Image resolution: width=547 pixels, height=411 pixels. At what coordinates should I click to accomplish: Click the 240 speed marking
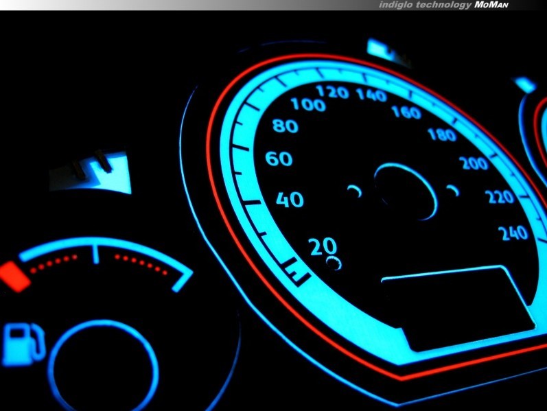[x=513, y=233]
